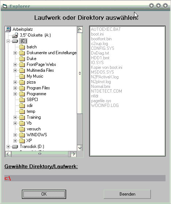Select the batch folder icon
The image size is (171, 204).
pos(22,47)
